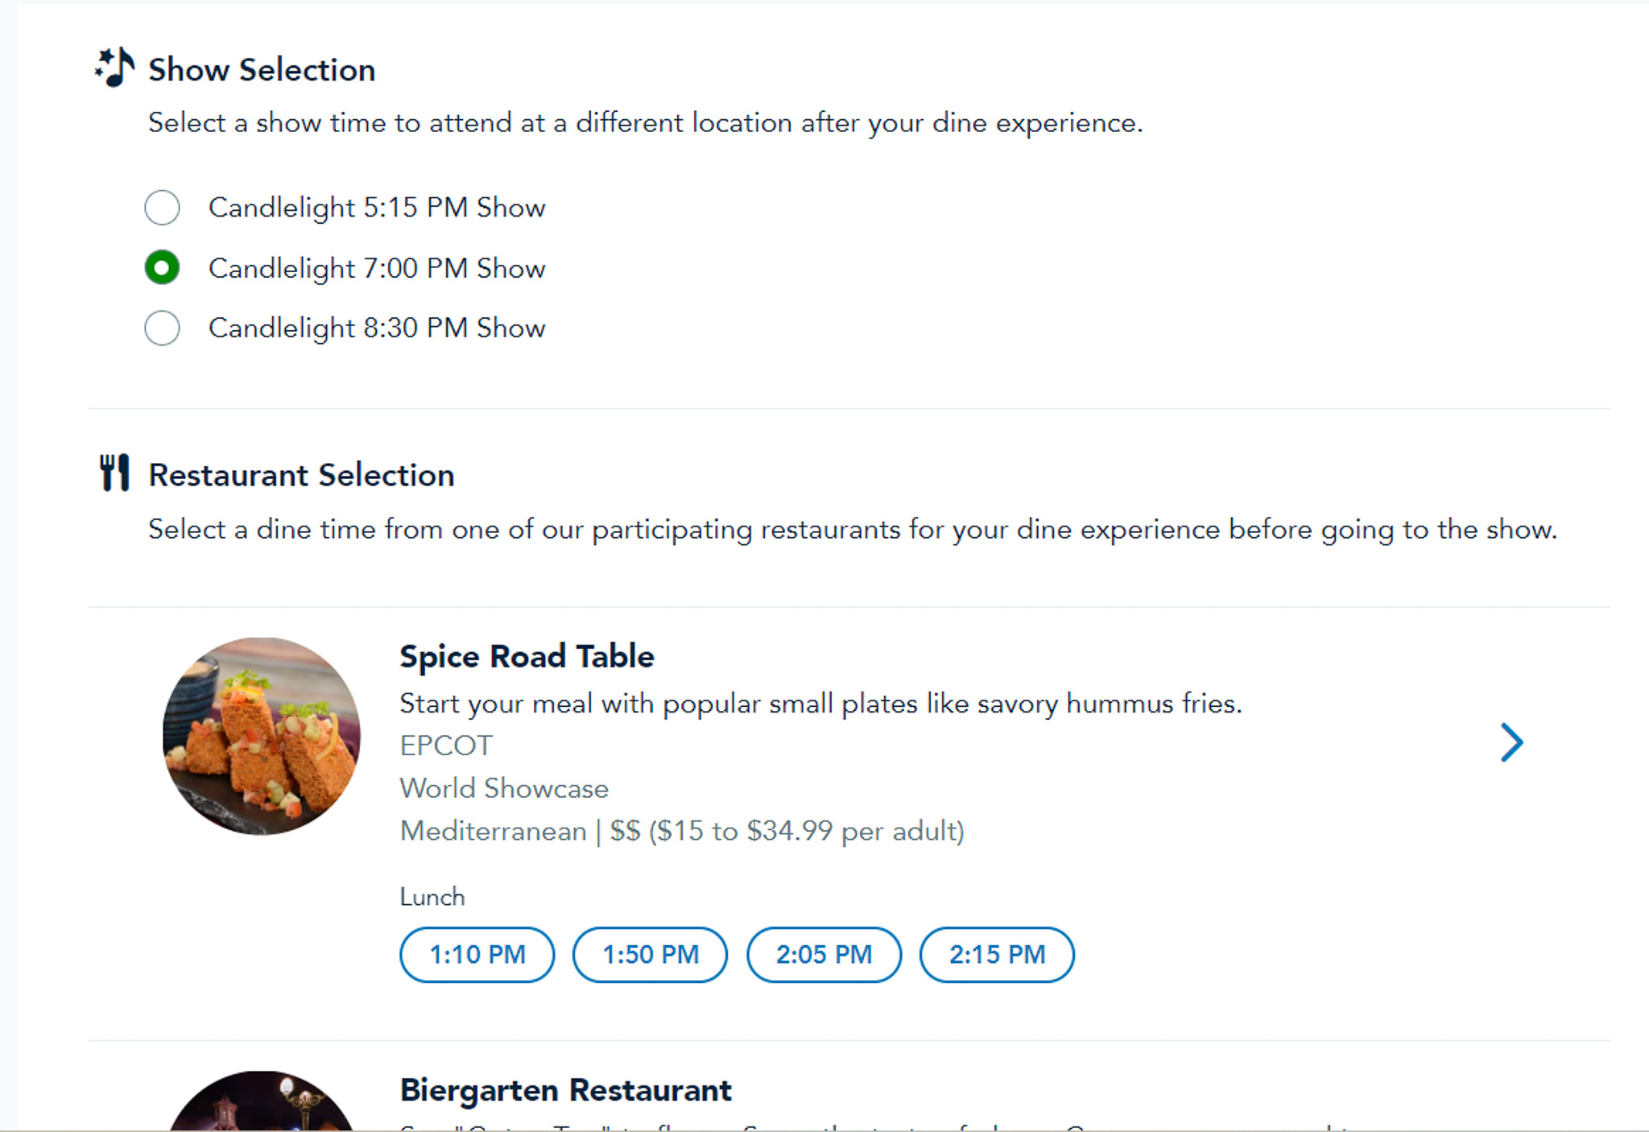Choose the 2:05 PM dining time
Image resolution: width=1649 pixels, height=1132 pixels.
click(x=824, y=955)
